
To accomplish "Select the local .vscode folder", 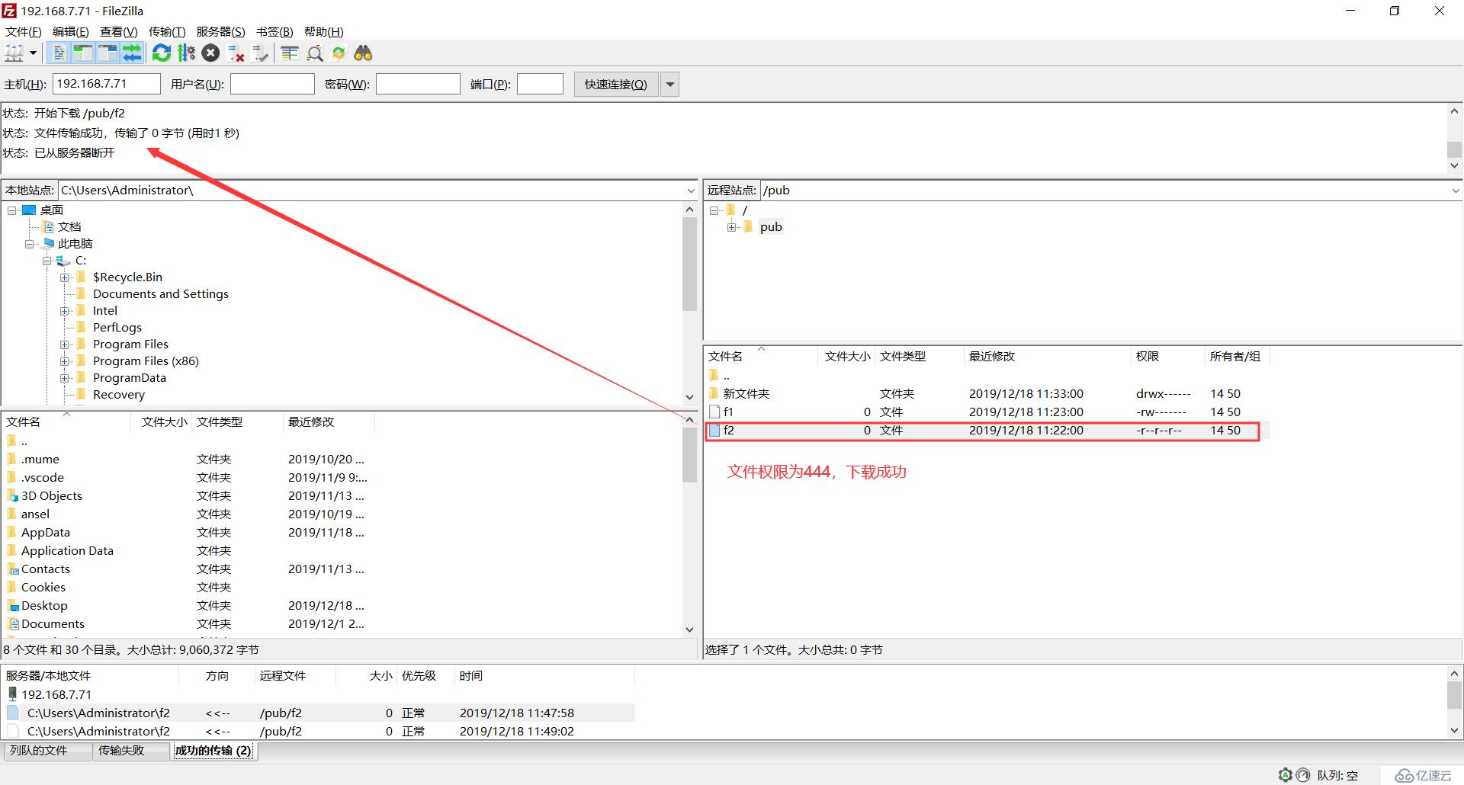I will [43, 478].
